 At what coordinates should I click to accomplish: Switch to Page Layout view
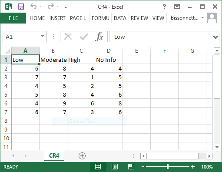coord(115,167)
